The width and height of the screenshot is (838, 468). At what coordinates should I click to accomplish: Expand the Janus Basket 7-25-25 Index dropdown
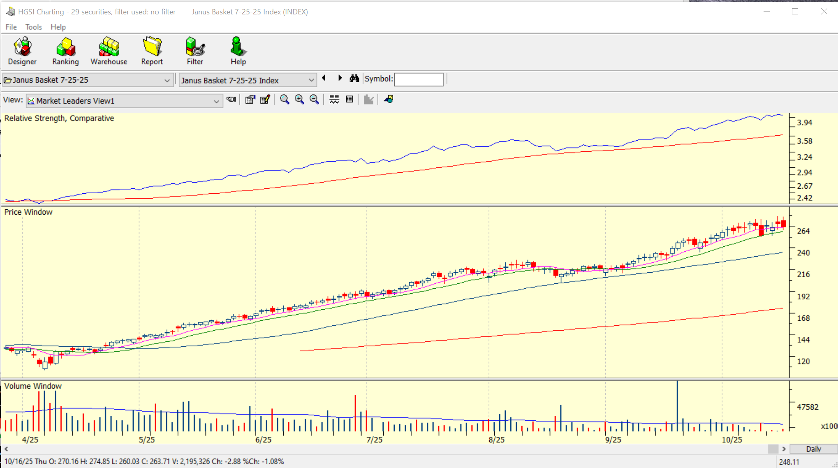311,80
